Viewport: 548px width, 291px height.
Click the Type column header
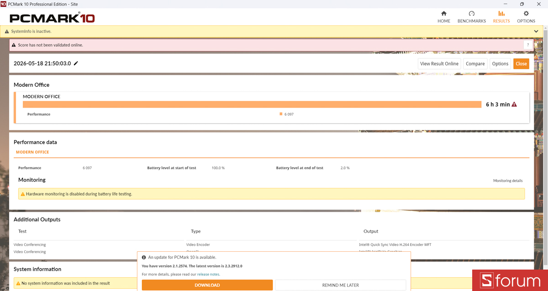pos(196,231)
